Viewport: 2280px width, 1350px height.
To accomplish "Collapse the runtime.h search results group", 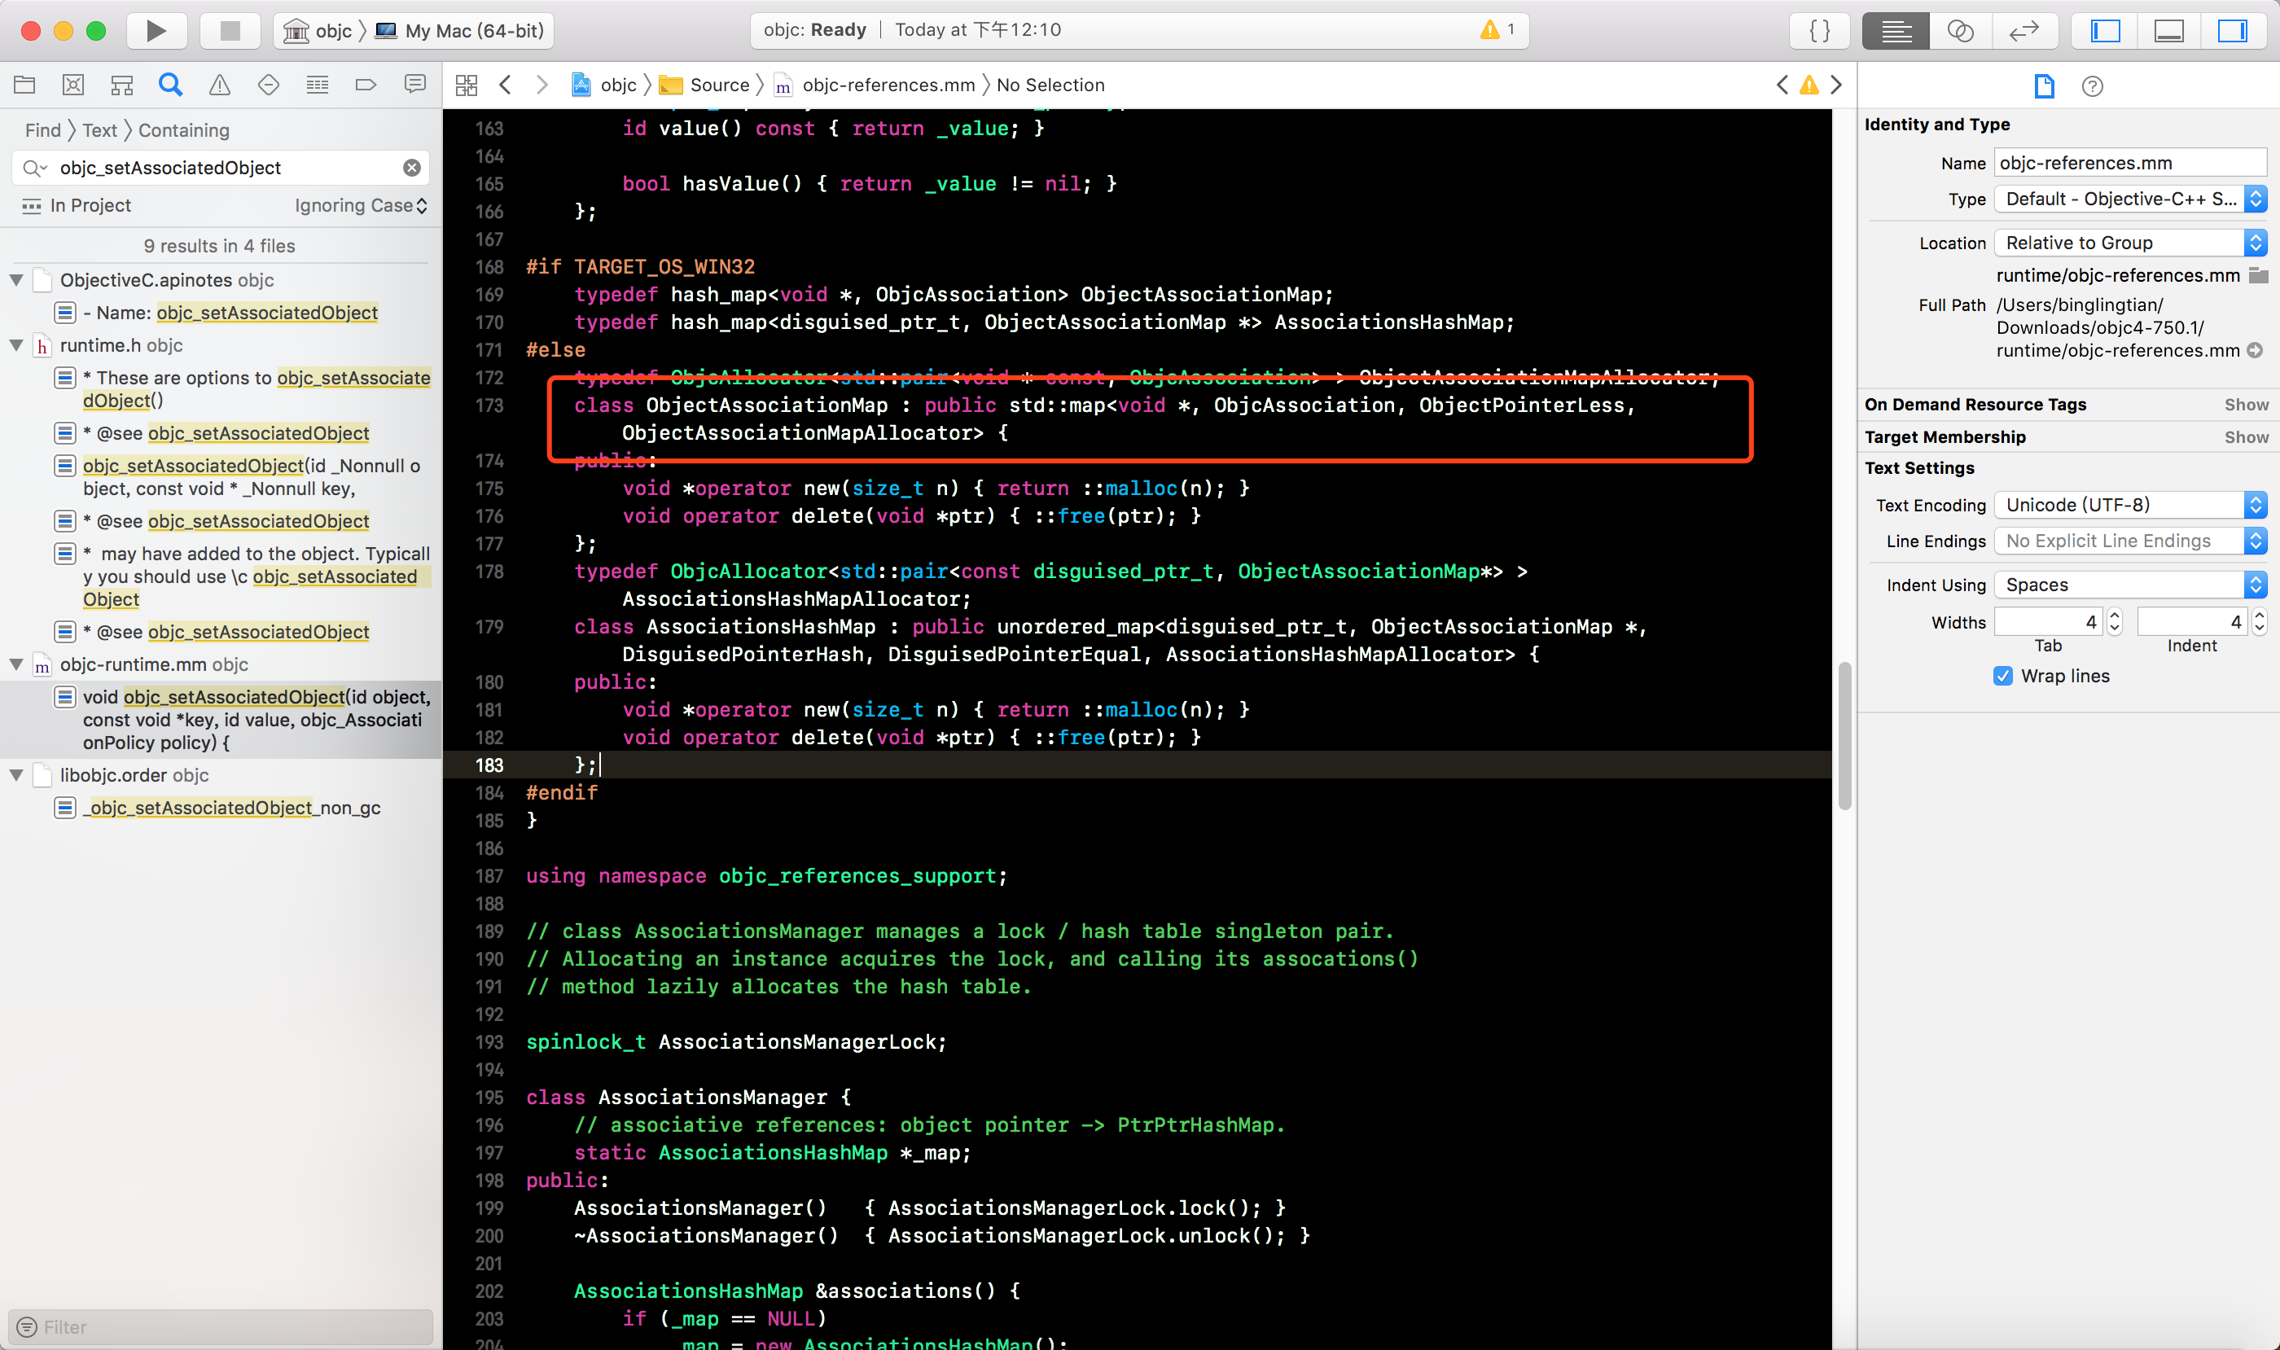I will [x=16, y=346].
